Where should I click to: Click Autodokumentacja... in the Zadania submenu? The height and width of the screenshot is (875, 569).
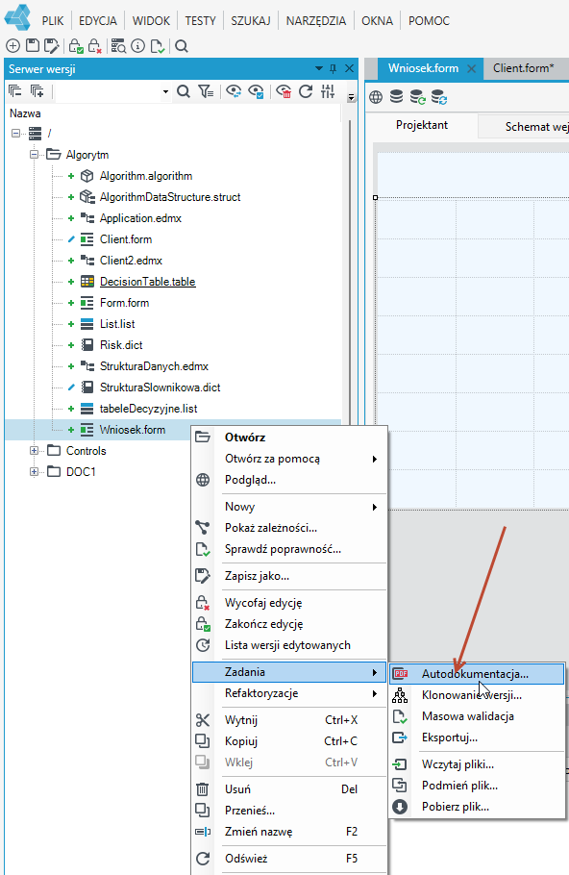pos(477,674)
